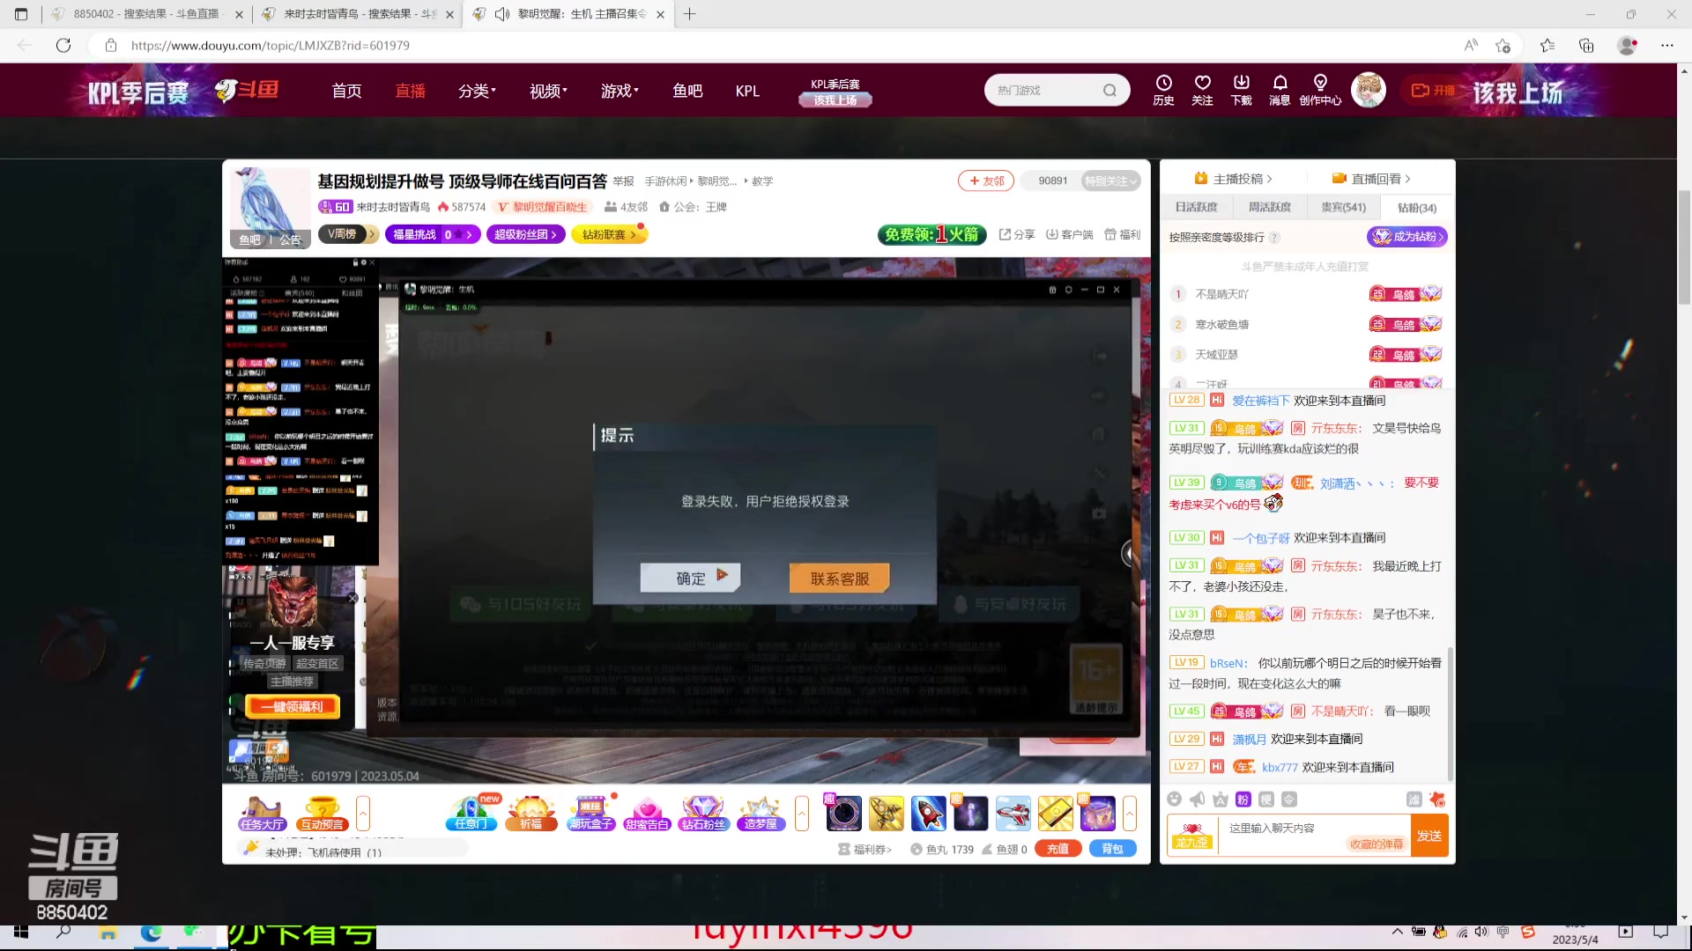Select the golden rocket gift
This screenshot has height=951, width=1692.
886,813
